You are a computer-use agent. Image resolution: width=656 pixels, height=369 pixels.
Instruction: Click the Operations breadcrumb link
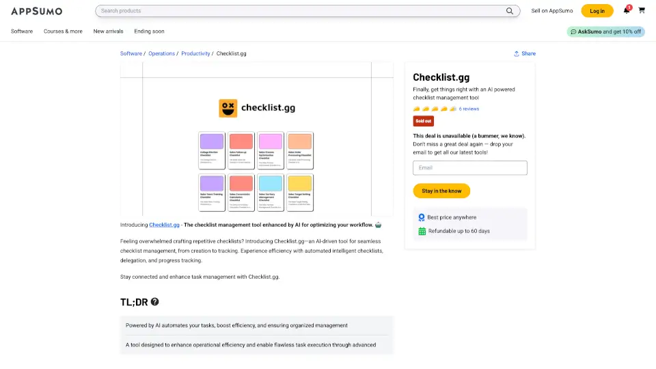[x=161, y=53]
